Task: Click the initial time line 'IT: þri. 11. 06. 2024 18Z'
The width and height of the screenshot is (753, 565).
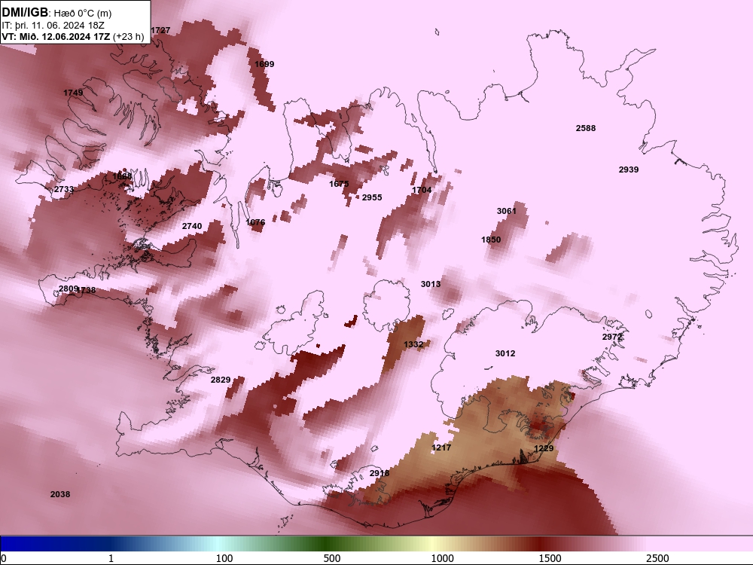Action: [x=53, y=26]
